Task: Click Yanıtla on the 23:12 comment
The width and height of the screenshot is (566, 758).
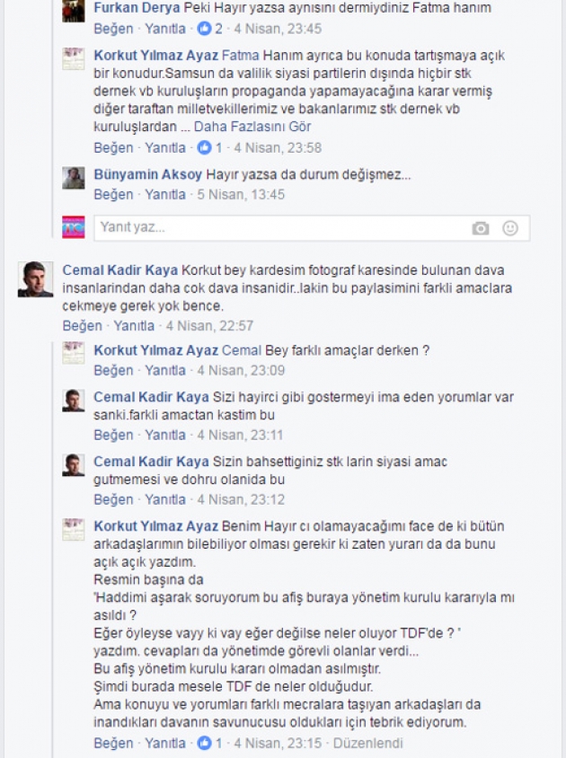Action: click(x=165, y=499)
